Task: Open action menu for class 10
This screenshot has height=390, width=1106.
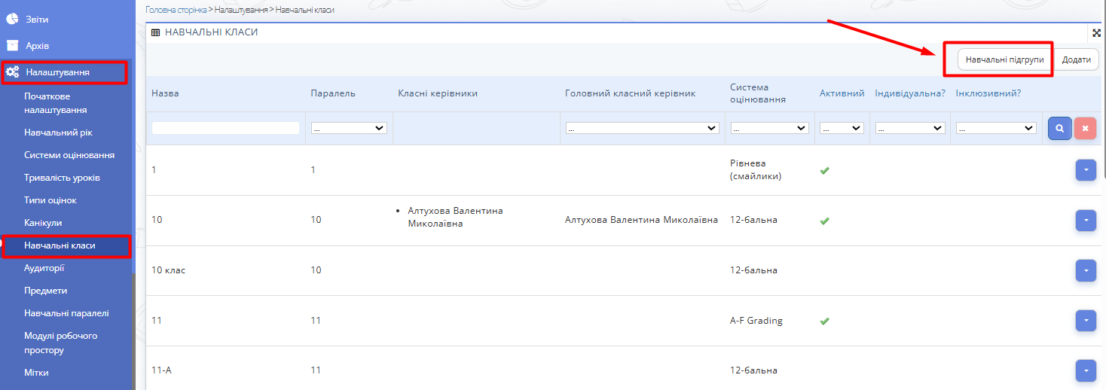Action: 1085,220
